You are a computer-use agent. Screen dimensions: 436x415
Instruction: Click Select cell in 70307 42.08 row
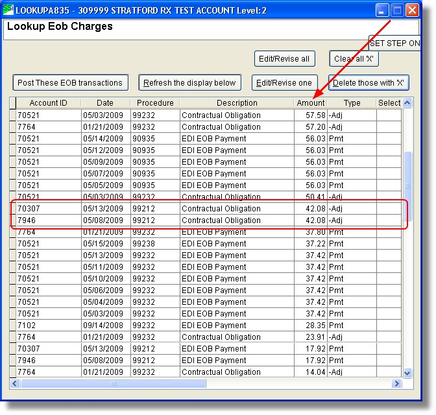pos(389,209)
